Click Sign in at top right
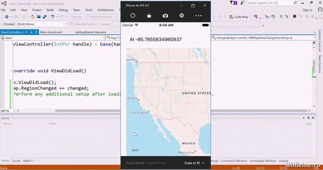 point(307,10)
